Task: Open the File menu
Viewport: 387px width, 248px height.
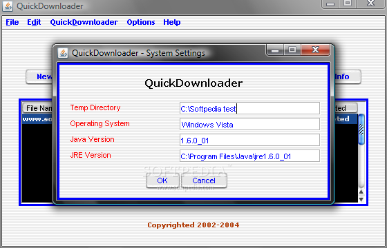Action: [12, 22]
